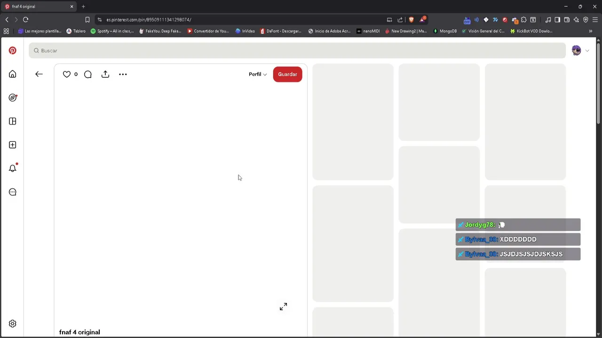Expand pin image to fullscreen

click(283, 307)
